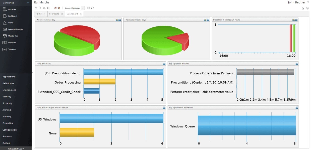Open Dashboard in the Monitoring sidebar
Image resolution: width=311 pixels, height=150 pixels.
(10, 16)
